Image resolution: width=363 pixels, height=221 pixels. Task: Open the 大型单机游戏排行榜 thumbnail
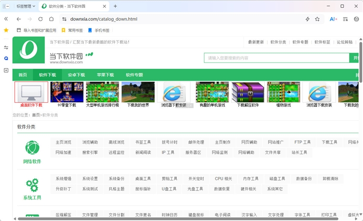103,95
